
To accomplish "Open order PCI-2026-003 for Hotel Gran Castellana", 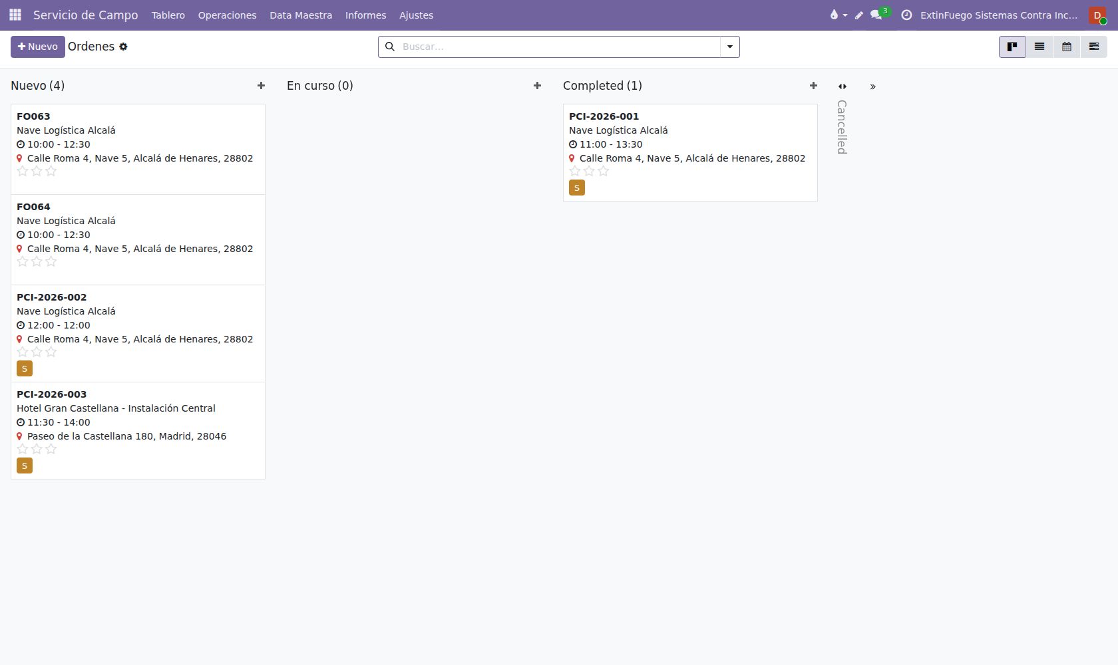I will click(138, 430).
